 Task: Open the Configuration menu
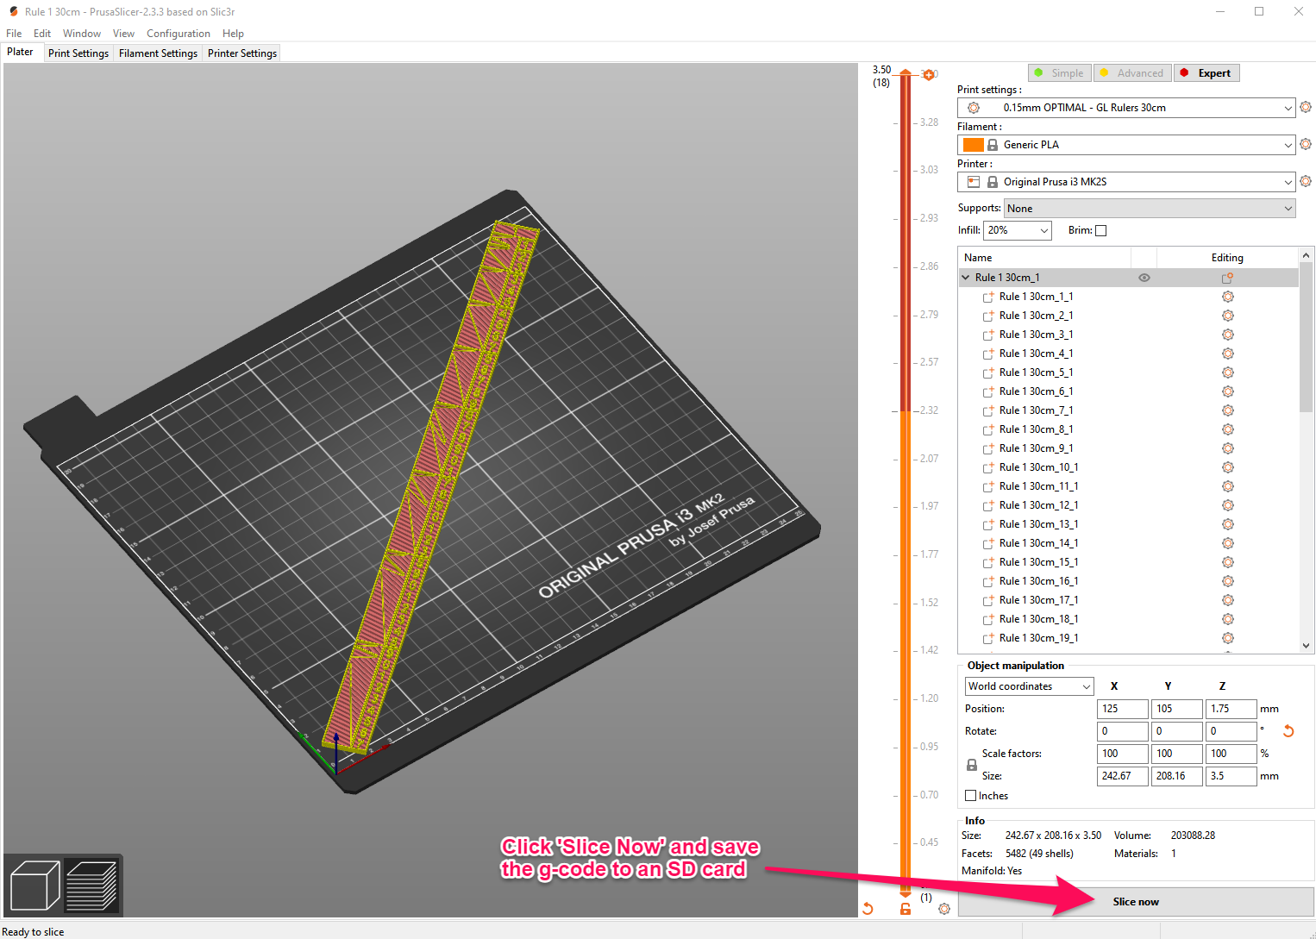[x=179, y=34]
